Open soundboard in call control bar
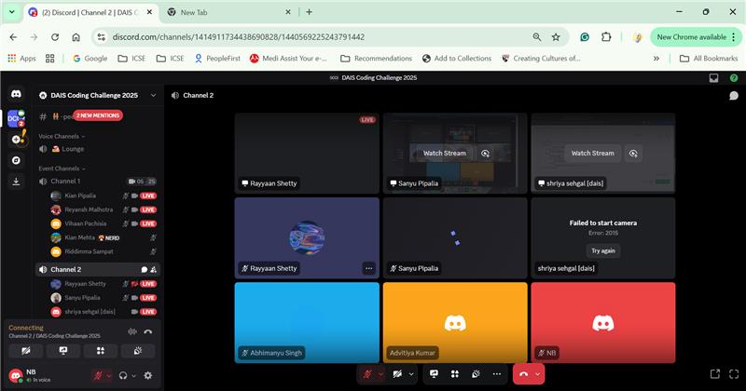Screen dimensions: 746x391 (476, 374)
